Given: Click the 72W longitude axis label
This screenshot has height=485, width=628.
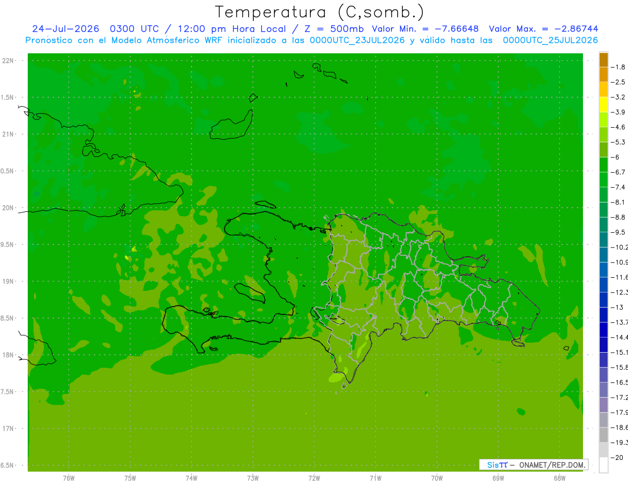Looking at the screenshot, I should pos(314,478).
